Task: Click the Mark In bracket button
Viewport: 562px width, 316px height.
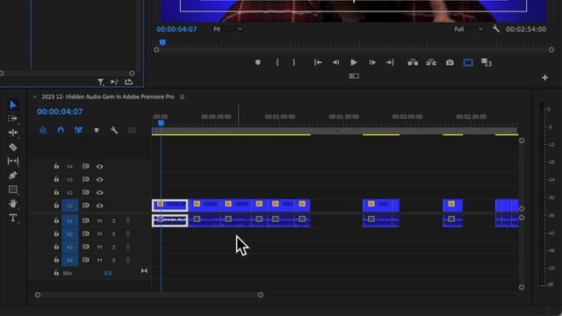Action: point(277,62)
